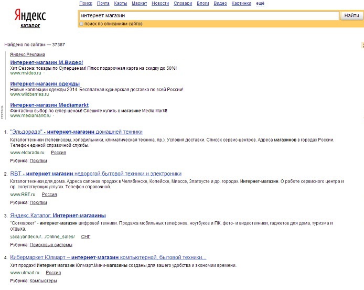Open Интернет-магазин одежды ad
Viewport: 364px width, 290px height.
[x=45, y=83]
